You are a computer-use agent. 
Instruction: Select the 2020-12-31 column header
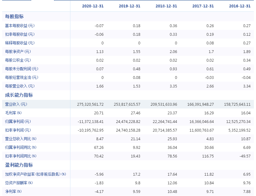tap(93, 6)
